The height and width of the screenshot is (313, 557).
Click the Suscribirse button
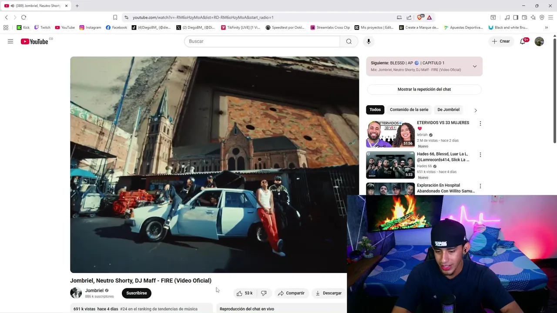click(x=137, y=293)
